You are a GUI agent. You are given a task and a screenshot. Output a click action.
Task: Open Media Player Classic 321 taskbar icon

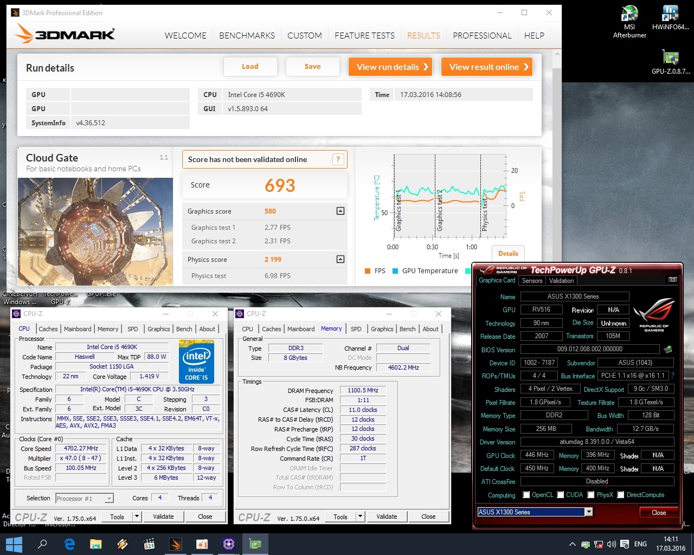[x=149, y=544]
